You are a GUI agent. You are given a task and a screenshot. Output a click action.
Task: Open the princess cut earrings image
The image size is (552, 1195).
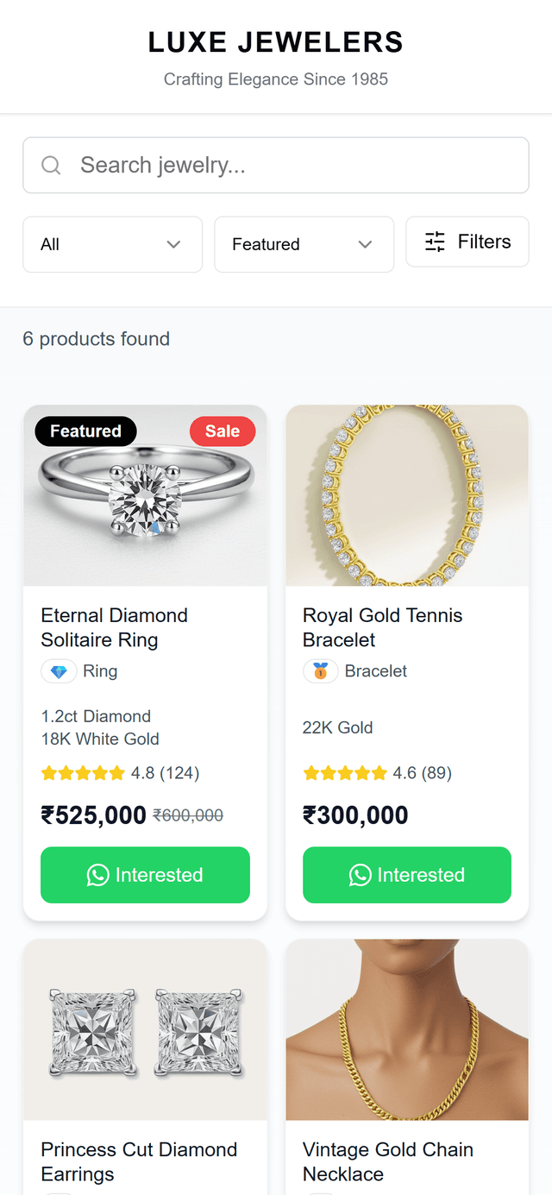point(145,1031)
